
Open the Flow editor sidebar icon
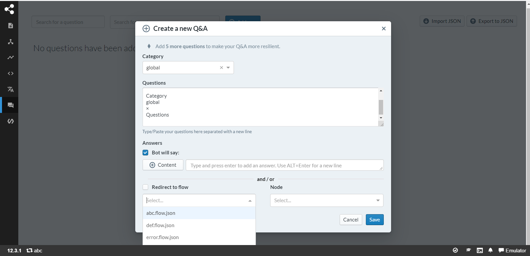10,41
